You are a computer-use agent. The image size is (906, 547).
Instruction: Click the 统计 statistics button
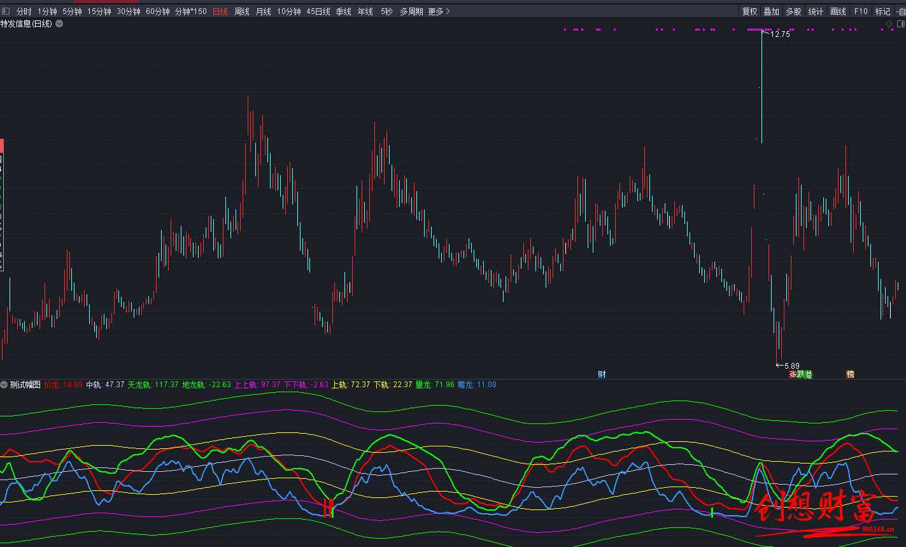pos(815,11)
